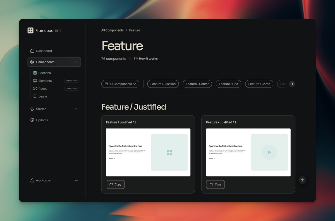Image resolution: width=335 pixels, height=221 pixels.
Task: Copy the Feature / Justified / 1 component
Action: (x=115, y=184)
